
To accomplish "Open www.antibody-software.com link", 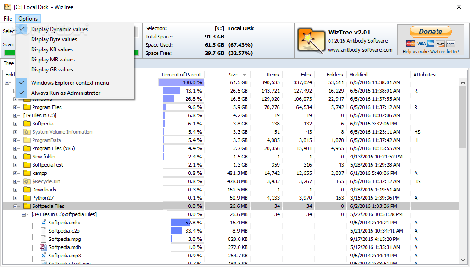I will 360,50.
